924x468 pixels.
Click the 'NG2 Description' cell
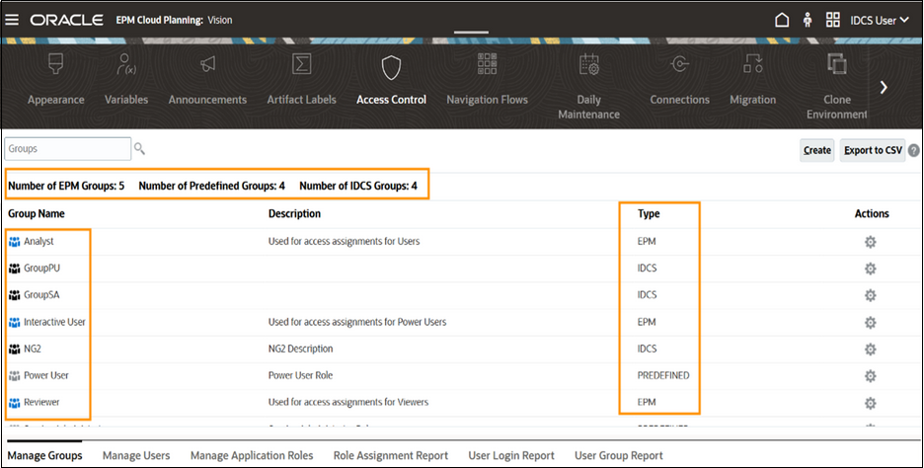pos(300,349)
